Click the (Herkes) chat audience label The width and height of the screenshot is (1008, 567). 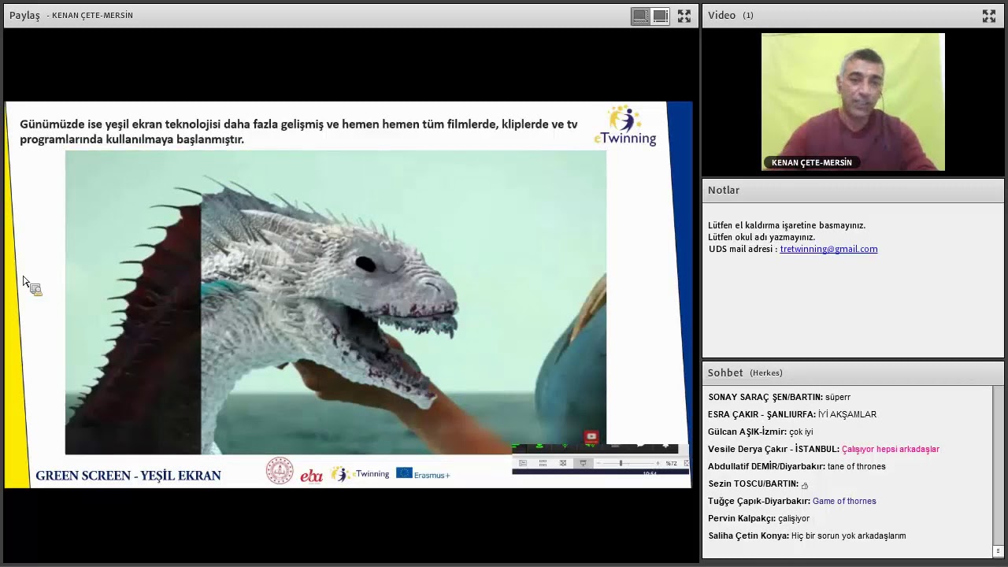pyautogui.click(x=766, y=373)
